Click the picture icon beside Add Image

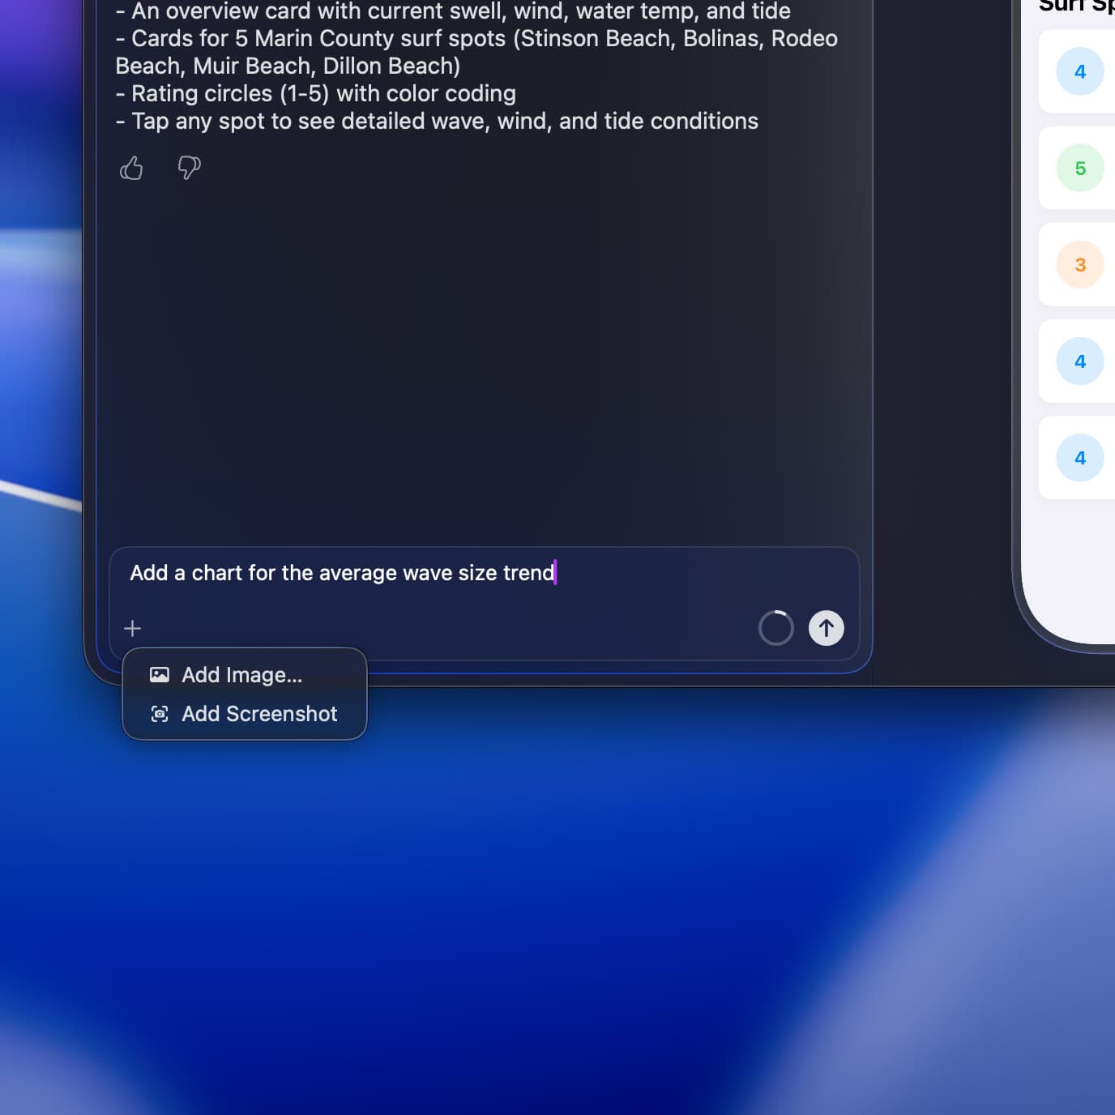click(x=160, y=675)
